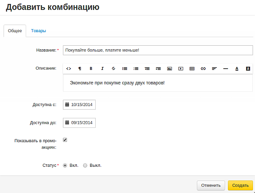Apply italic formatting in description editor
Screen dimensions: 255x193
[x=102, y=69]
